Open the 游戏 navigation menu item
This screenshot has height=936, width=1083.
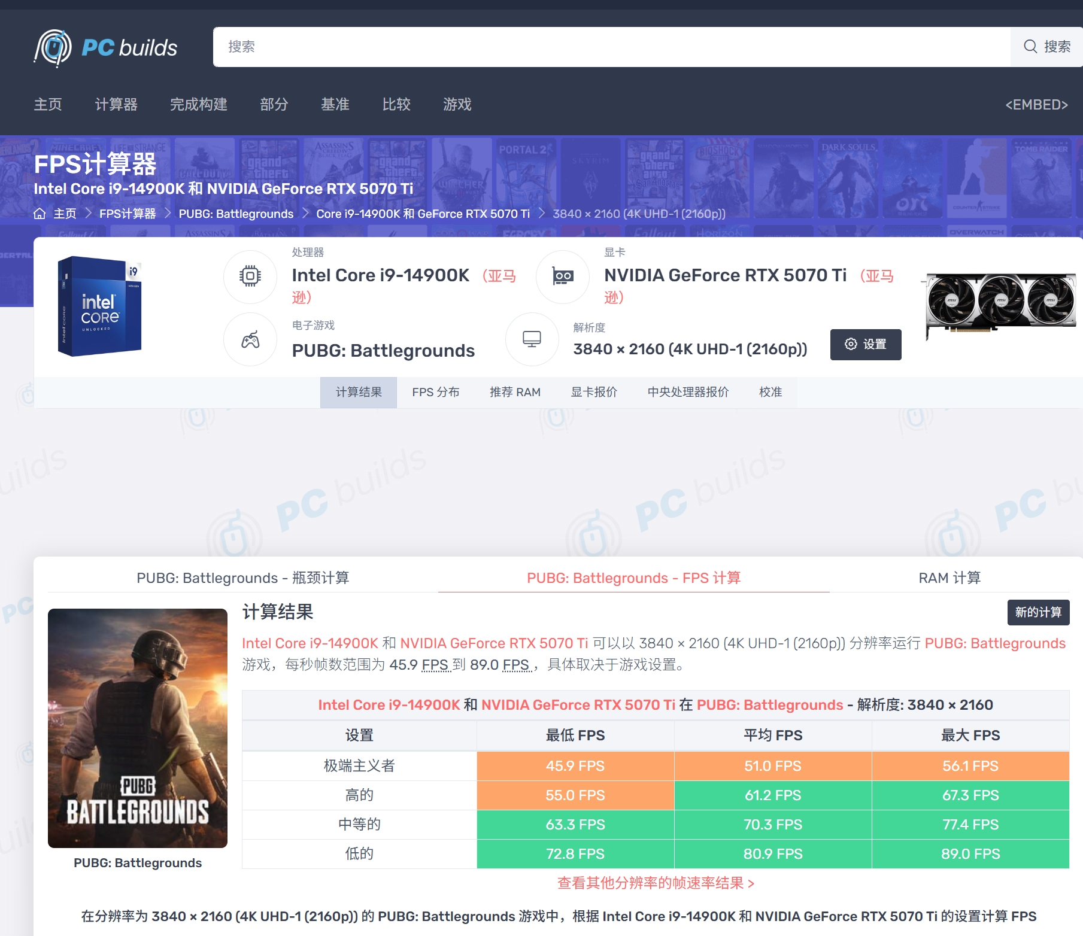click(x=457, y=105)
